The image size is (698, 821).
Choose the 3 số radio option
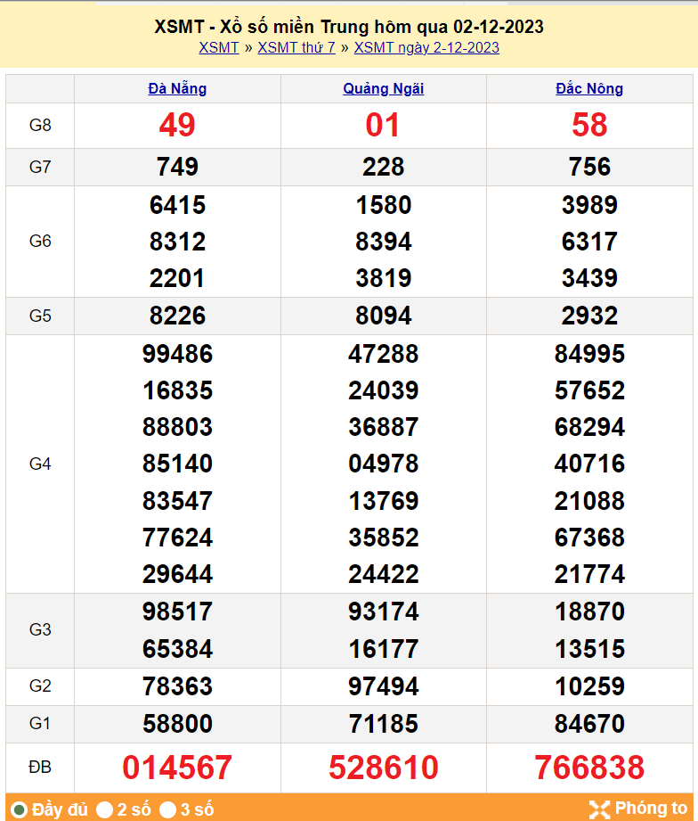tap(168, 809)
